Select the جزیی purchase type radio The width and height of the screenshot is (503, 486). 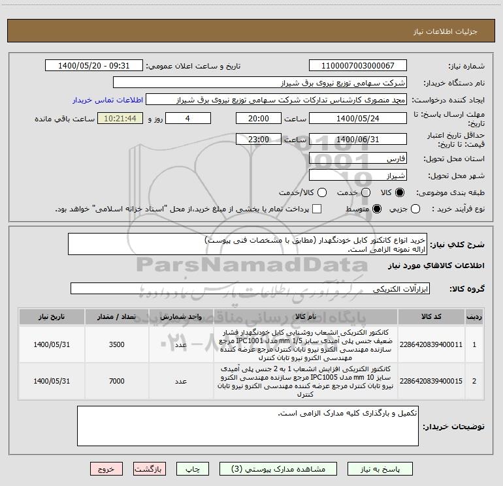415,209
